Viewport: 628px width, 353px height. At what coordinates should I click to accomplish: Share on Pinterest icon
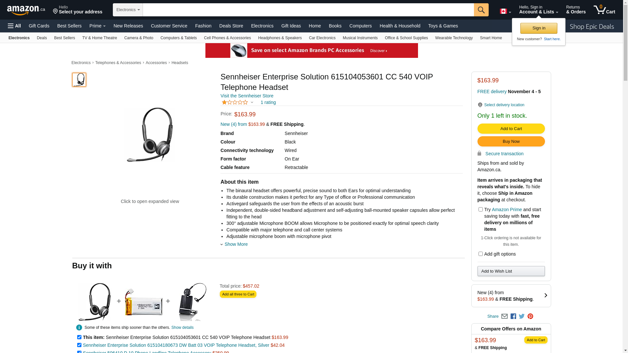coord(530,316)
